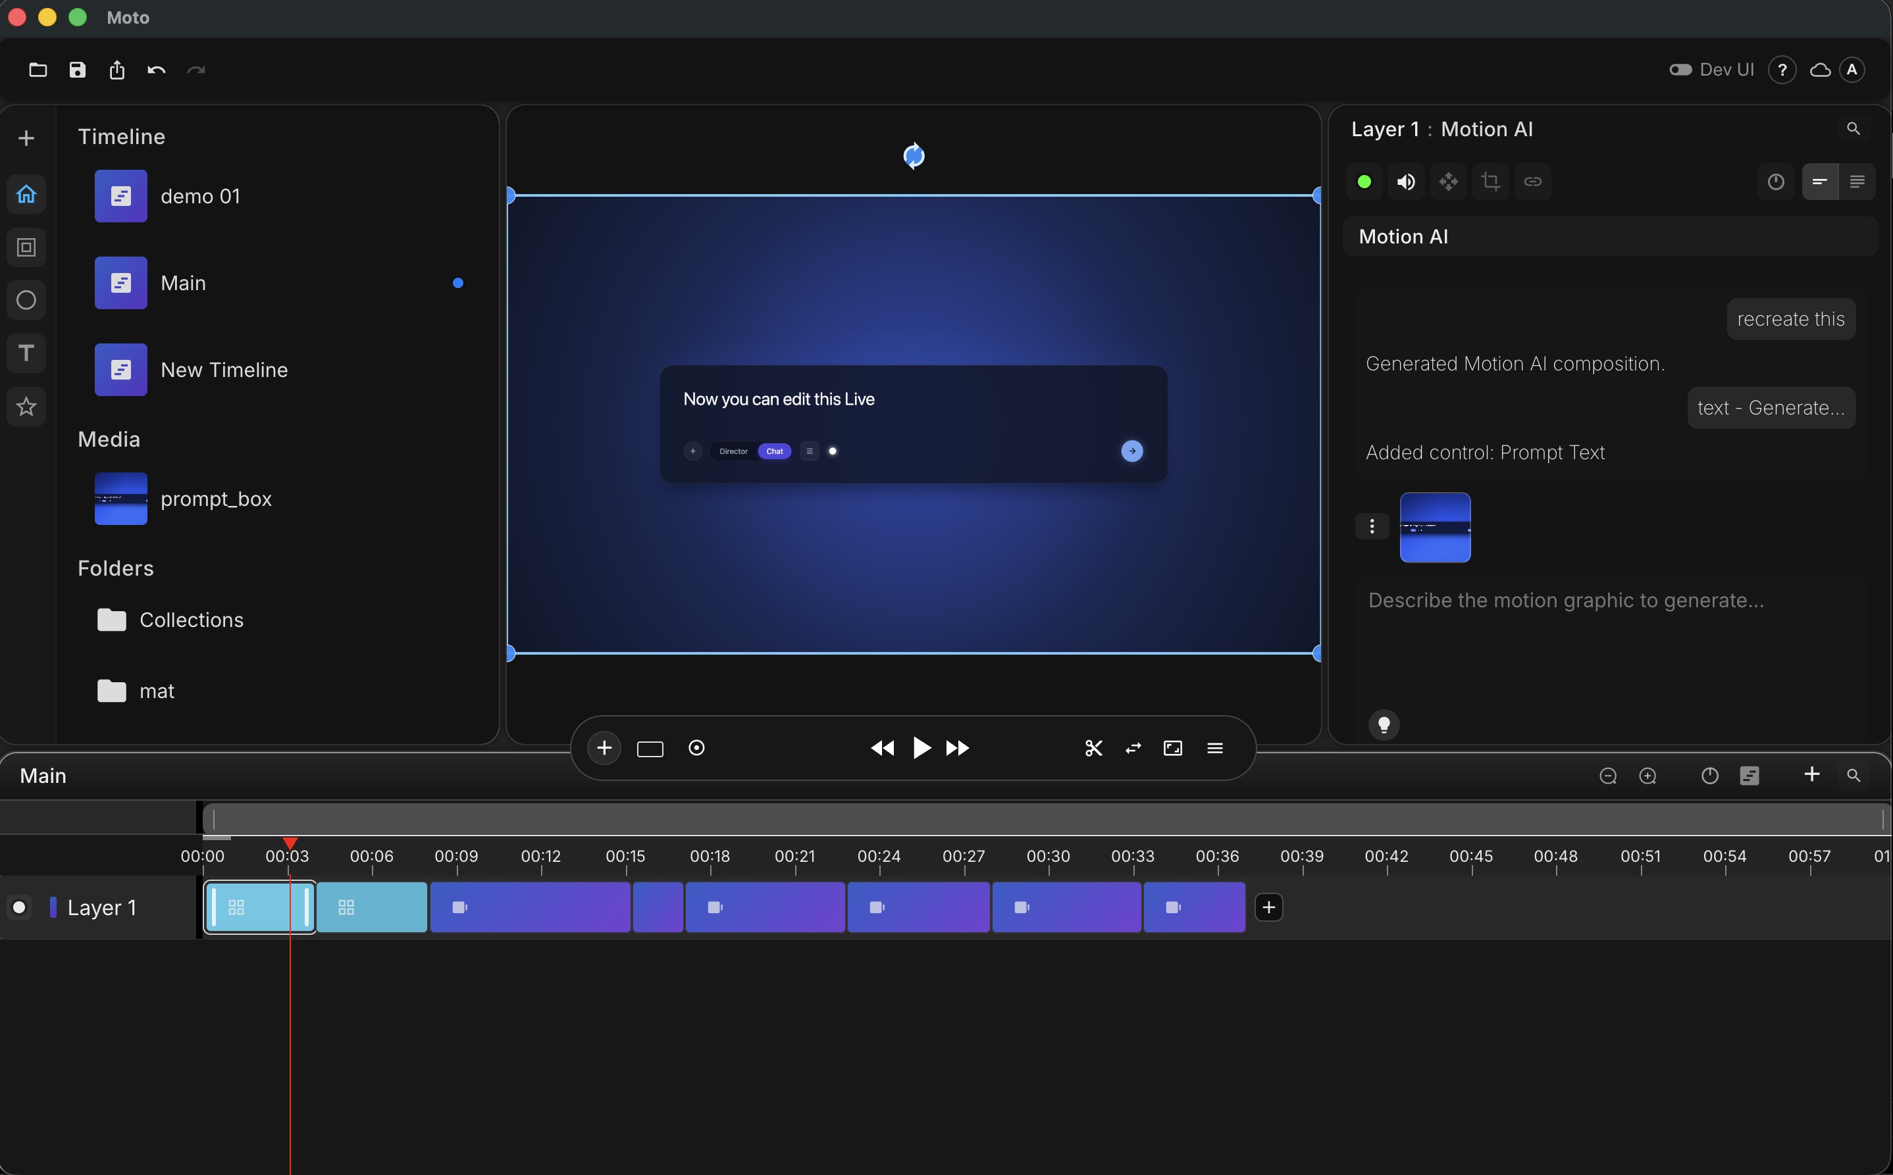The image size is (1893, 1175).
Task: Open the Collections folder
Action: pyautogui.click(x=280, y=620)
